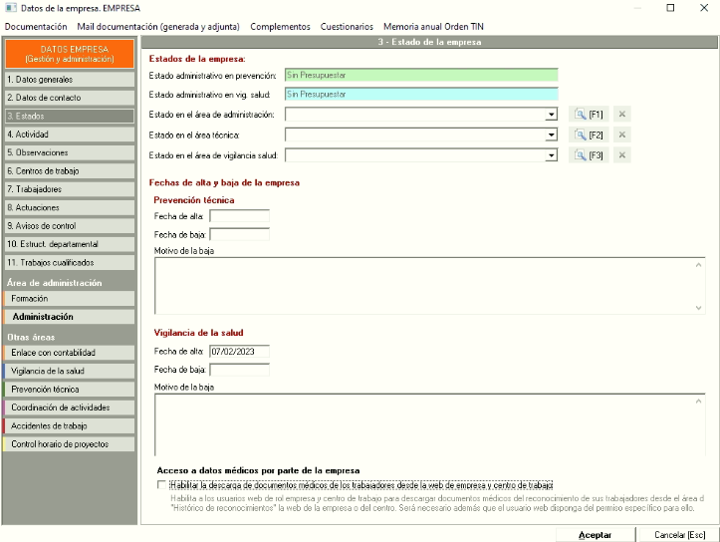Expand 'Estado en el área de administración' dropdown
This screenshot has width=720, height=542.
[551, 115]
